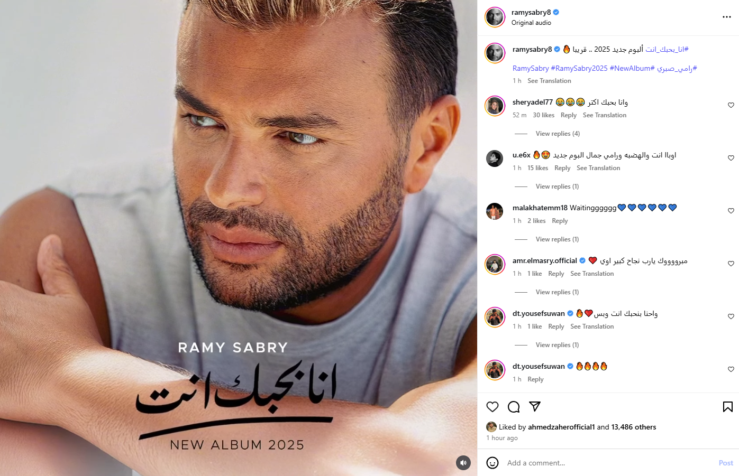This screenshot has height=476, width=739.
Task: Open emoji picker in comment box
Action: click(x=492, y=463)
